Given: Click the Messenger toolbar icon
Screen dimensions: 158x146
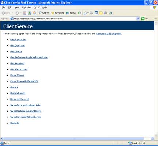Looking at the screenshot, I should pyautogui.click(x=110, y=13).
